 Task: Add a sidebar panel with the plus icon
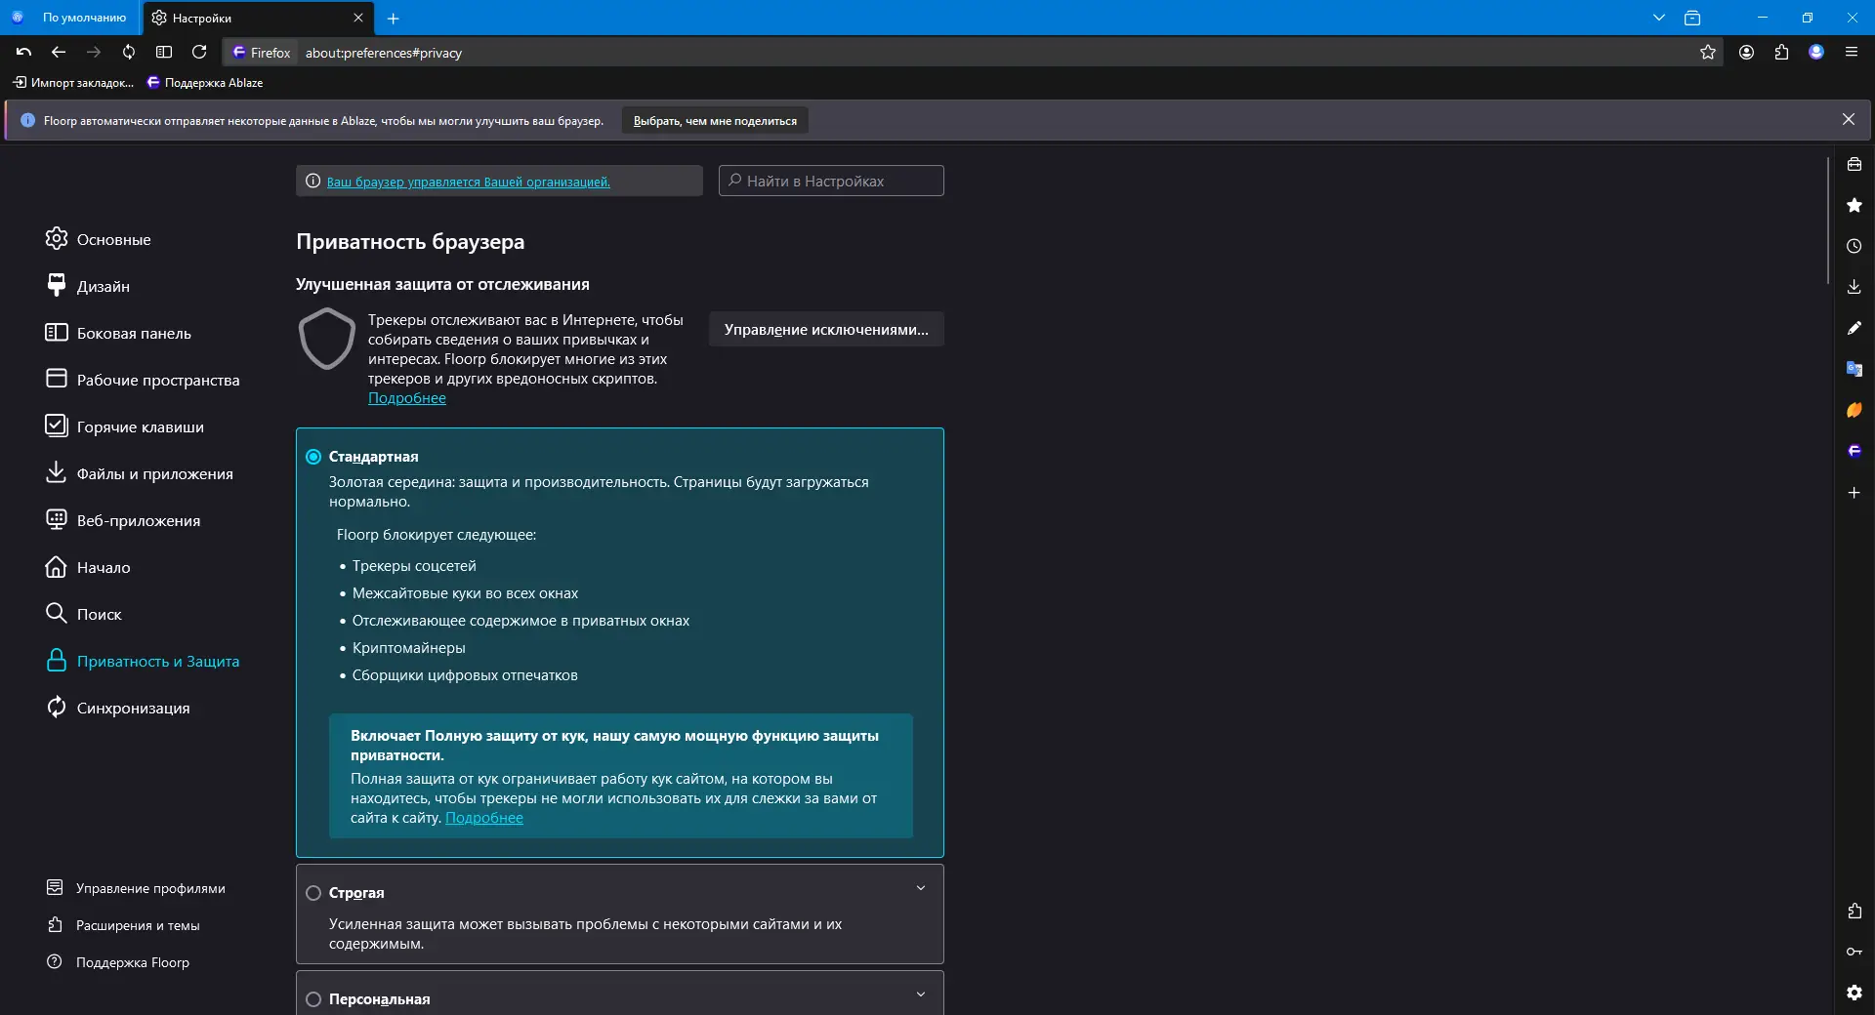(x=1854, y=493)
